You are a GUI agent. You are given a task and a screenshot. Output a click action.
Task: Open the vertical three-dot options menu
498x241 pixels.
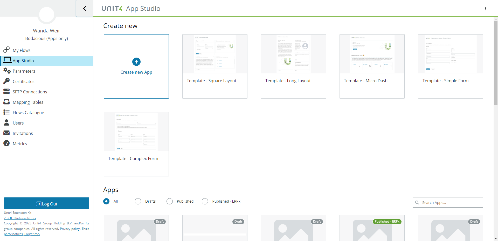[486, 9]
